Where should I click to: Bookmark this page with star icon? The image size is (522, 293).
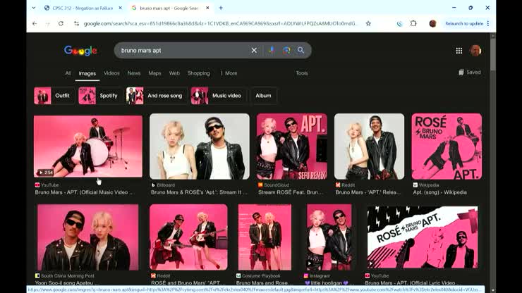point(368,23)
